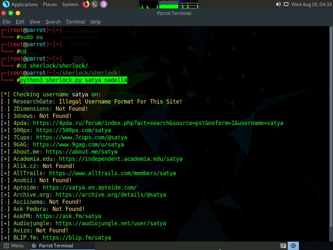Close the terminal with red button
Viewport: 333px width, 250px height.
click(x=4, y=13)
